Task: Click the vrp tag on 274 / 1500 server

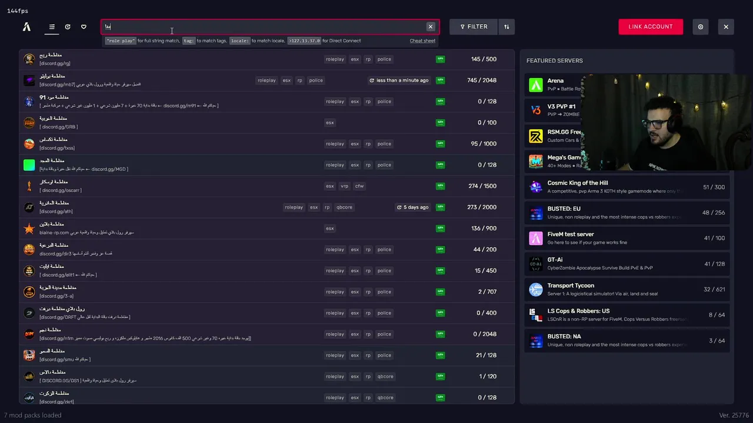Action: point(344,186)
